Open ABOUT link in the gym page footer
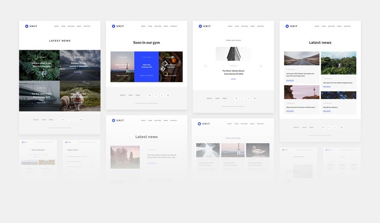The width and height of the screenshot is (380, 223). pos(123,95)
